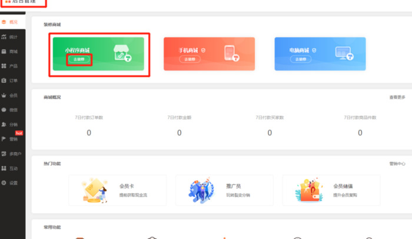Screen dimensions: 412x239
Task: Click 去装修 button on 电脑商城 card
Action: point(301,59)
